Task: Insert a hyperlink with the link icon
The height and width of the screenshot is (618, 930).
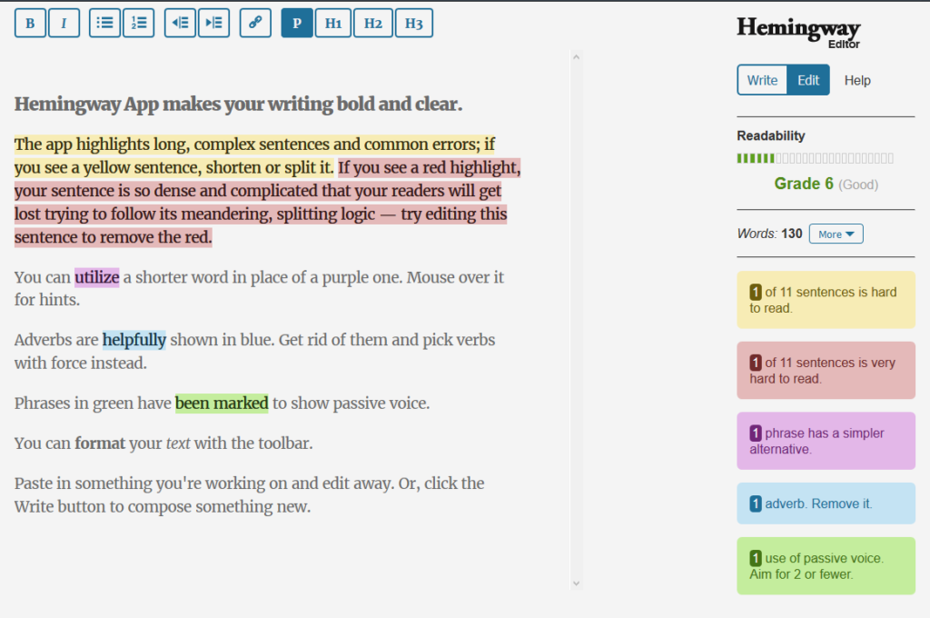Action: (255, 23)
